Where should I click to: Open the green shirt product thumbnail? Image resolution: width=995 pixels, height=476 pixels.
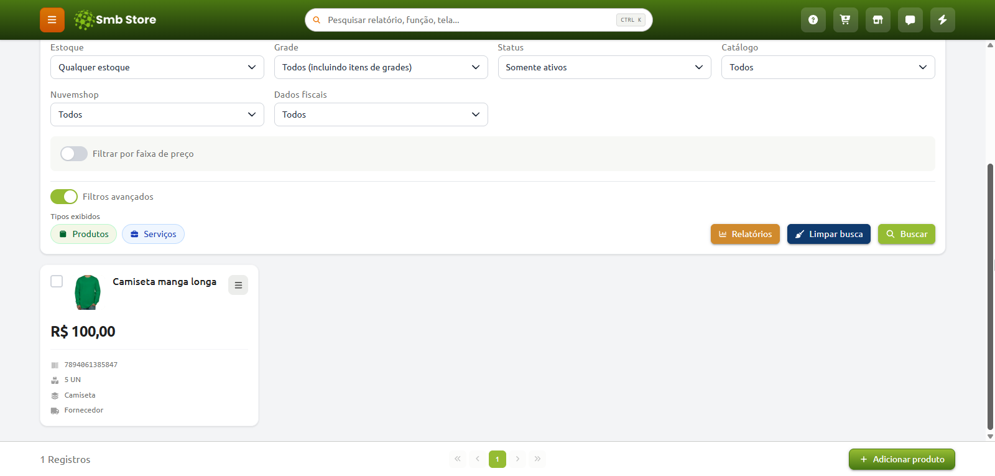point(88,292)
